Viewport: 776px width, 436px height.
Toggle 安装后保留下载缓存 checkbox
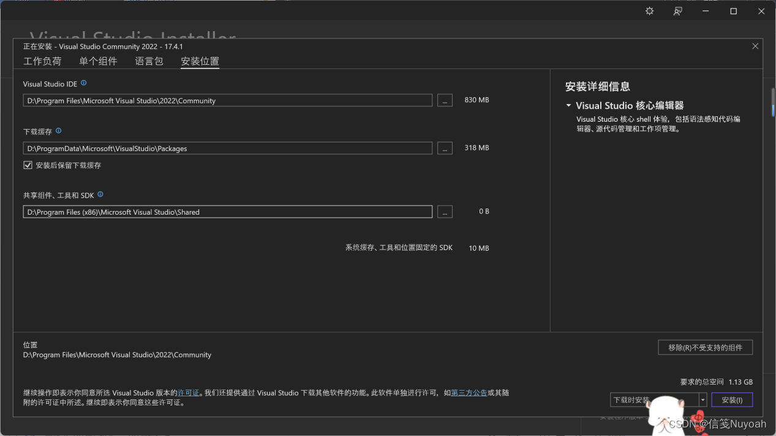(28, 165)
